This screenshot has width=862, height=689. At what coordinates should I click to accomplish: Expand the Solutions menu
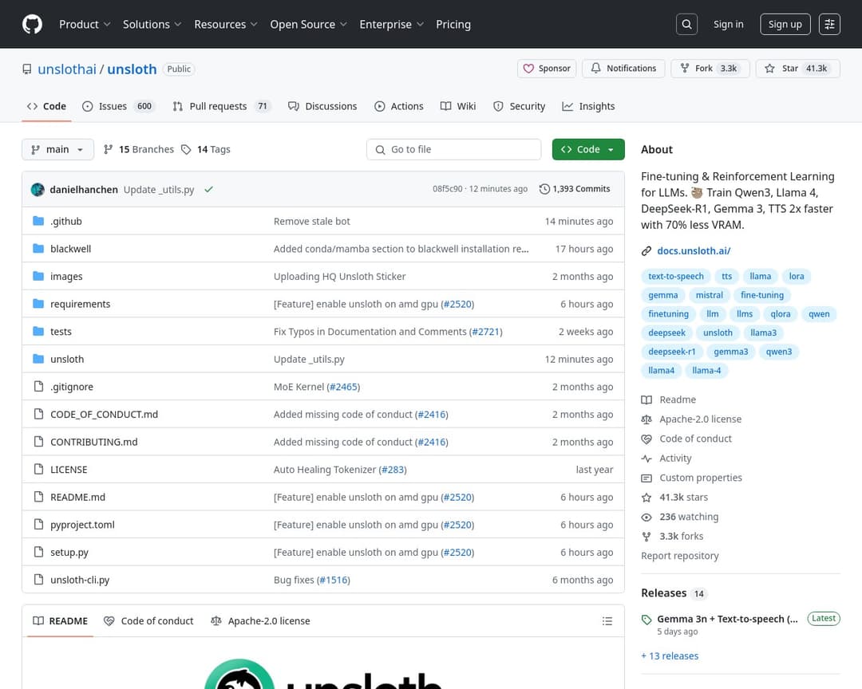click(152, 24)
